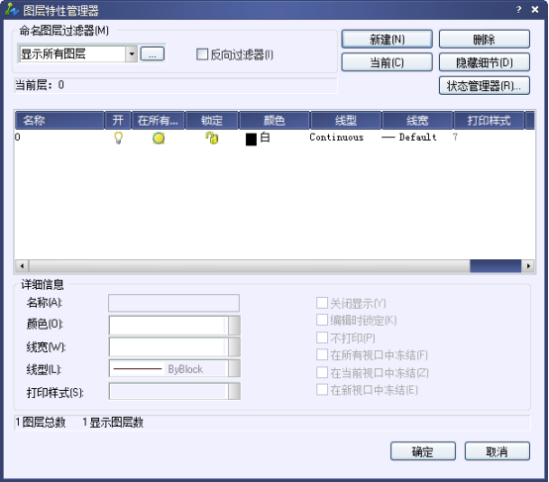The height and width of the screenshot is (482, 549).
Task: Open the 颜色(O) dropdown
Action: 234,326
